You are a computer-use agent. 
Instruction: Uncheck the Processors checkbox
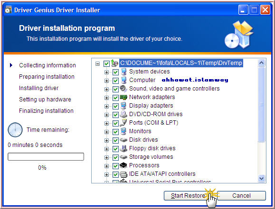pyautogui.click(x=115, y=166)
